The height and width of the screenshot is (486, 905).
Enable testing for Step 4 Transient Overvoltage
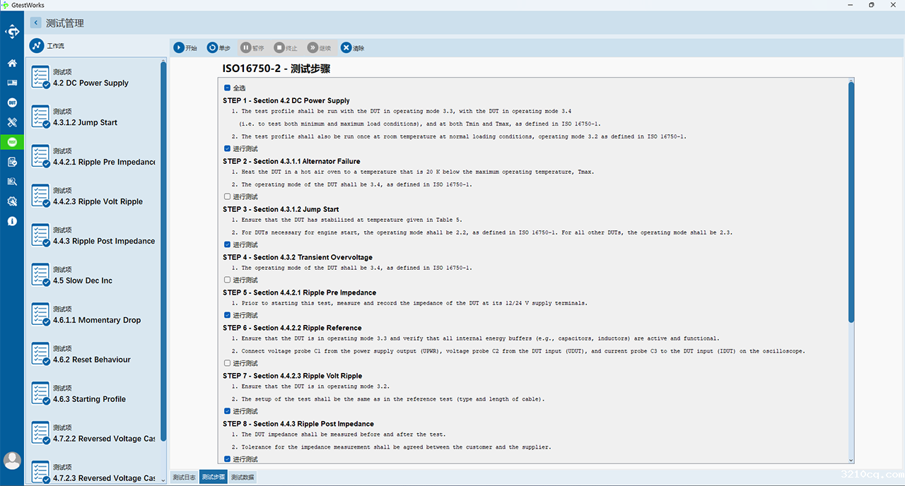[x=228, y=280]
